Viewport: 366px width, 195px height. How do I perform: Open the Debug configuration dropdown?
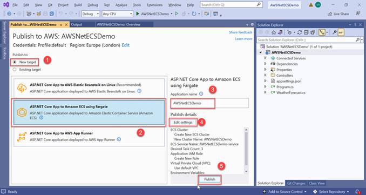pyautogui.click(x=91, y=14)
